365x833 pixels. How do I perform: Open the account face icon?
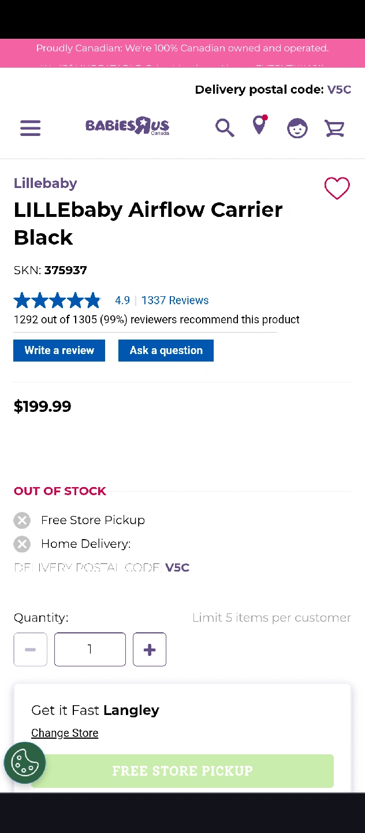click(x=297, y=128)
